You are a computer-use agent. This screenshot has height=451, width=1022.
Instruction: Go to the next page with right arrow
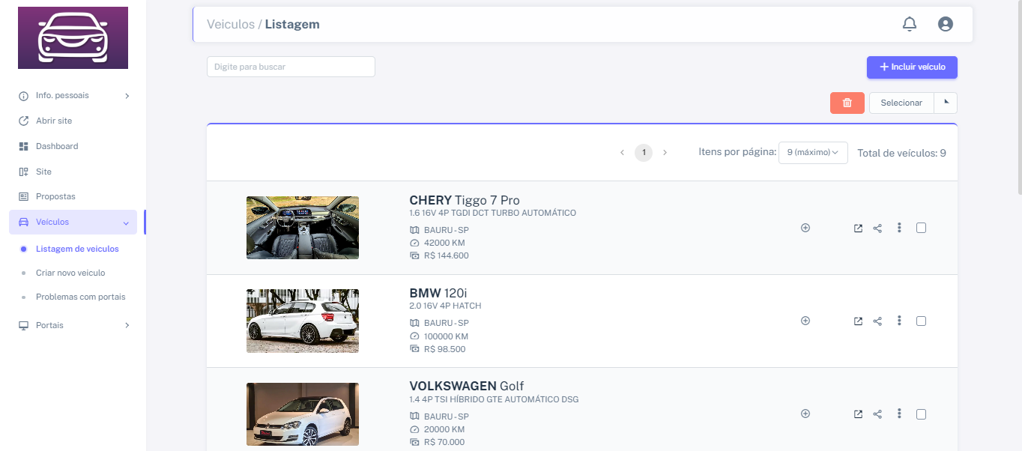coord(665,152)
